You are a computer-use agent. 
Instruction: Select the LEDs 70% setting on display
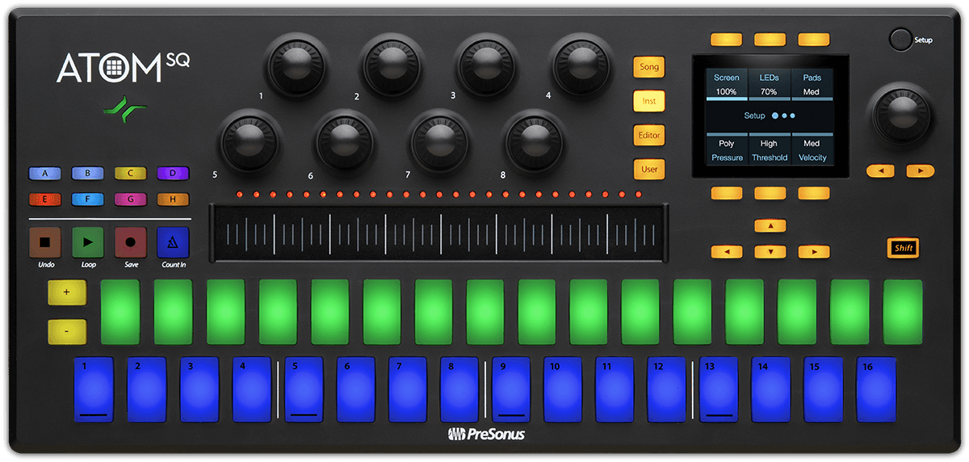(x=769, y=85)
